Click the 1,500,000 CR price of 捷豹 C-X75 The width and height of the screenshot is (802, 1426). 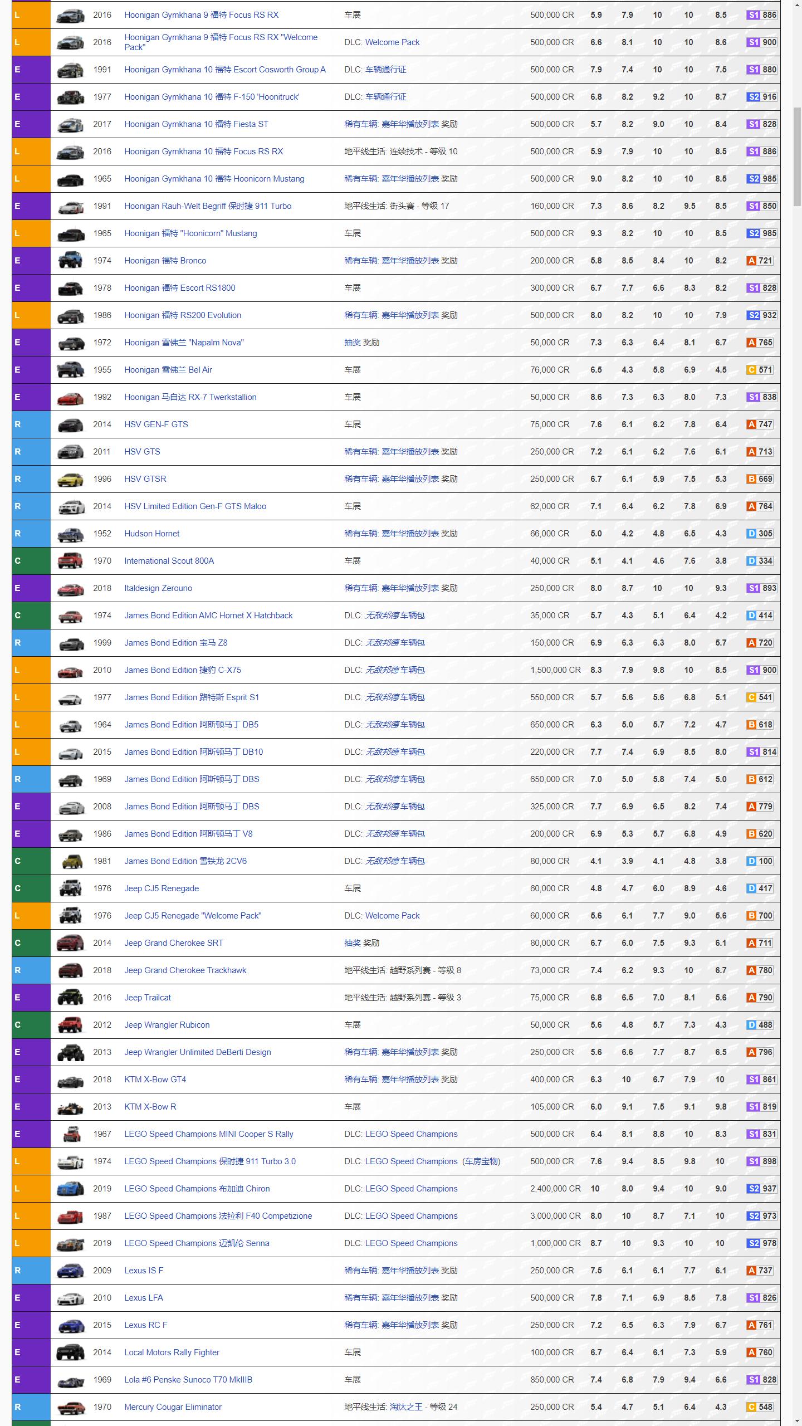tap(555, 670)
